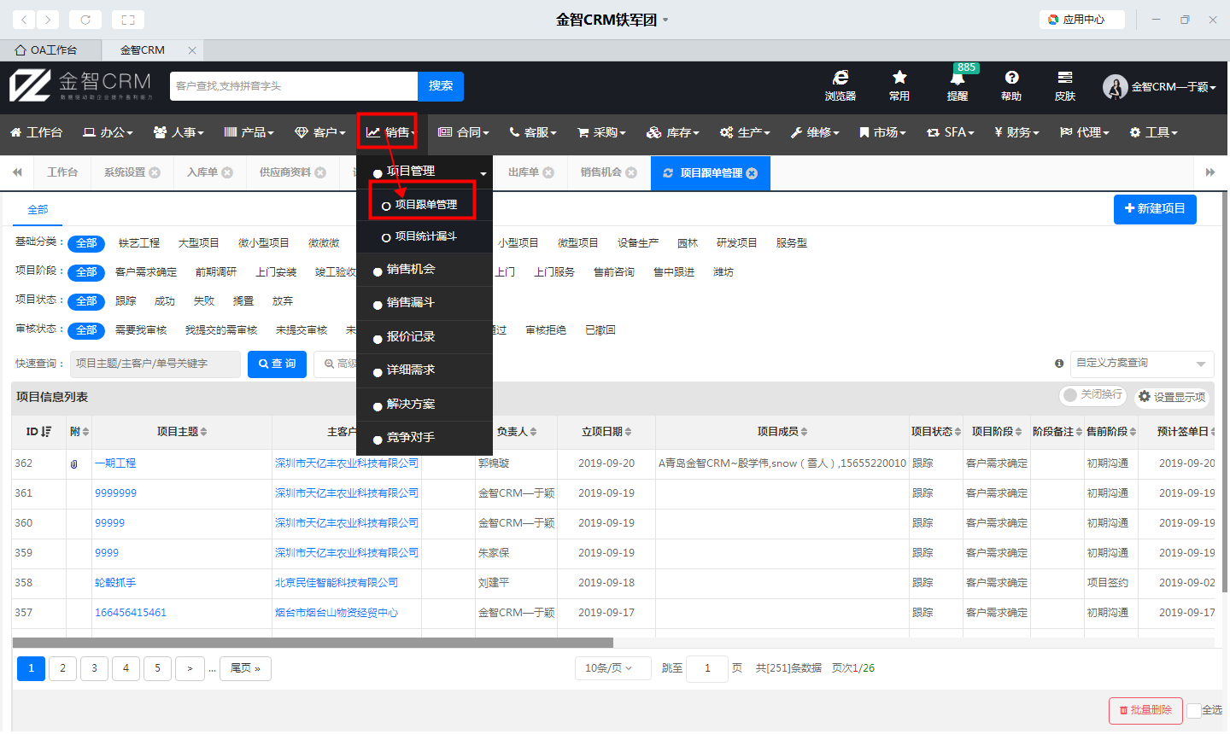Click the browser back arrow button
This screenshot has height=734, width=1230.
coord(24,19)
